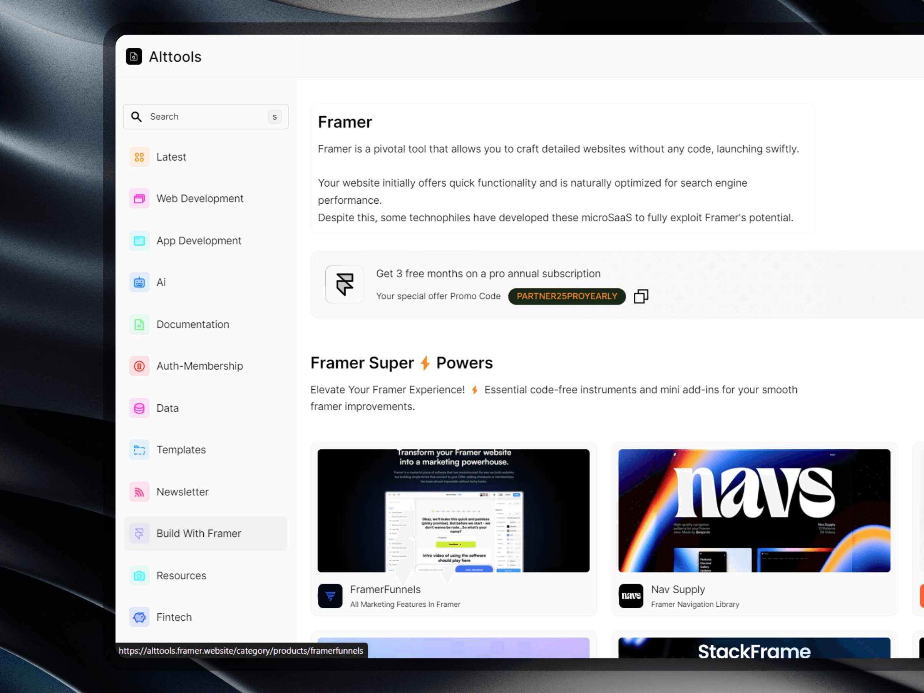Click the Fintech category sidebar icon
This screenshot has width=924, height=693.
pos(140,616)
